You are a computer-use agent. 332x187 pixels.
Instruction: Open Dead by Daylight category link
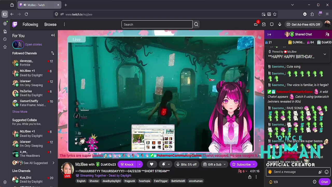(x=120, y=176)
